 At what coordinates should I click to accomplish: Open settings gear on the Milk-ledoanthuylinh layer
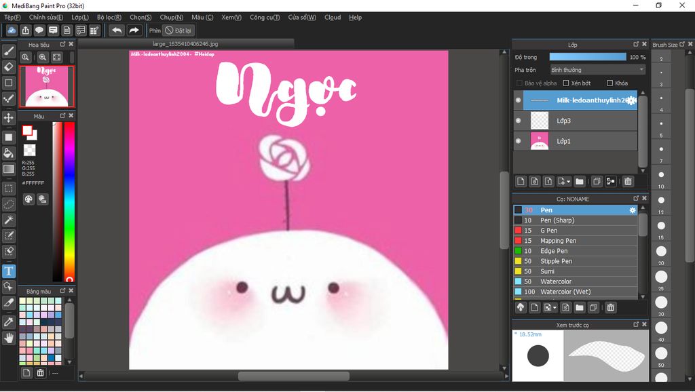click(x=632, y=100)
